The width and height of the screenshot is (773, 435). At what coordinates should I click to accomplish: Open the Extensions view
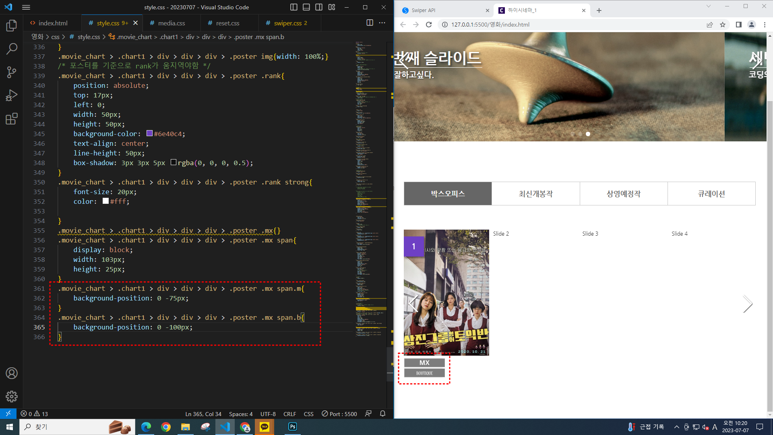(x=11, y=119)
